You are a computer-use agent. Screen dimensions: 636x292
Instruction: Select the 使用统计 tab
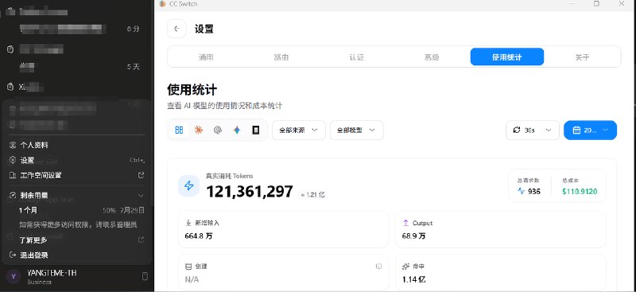tap(507, 56)
